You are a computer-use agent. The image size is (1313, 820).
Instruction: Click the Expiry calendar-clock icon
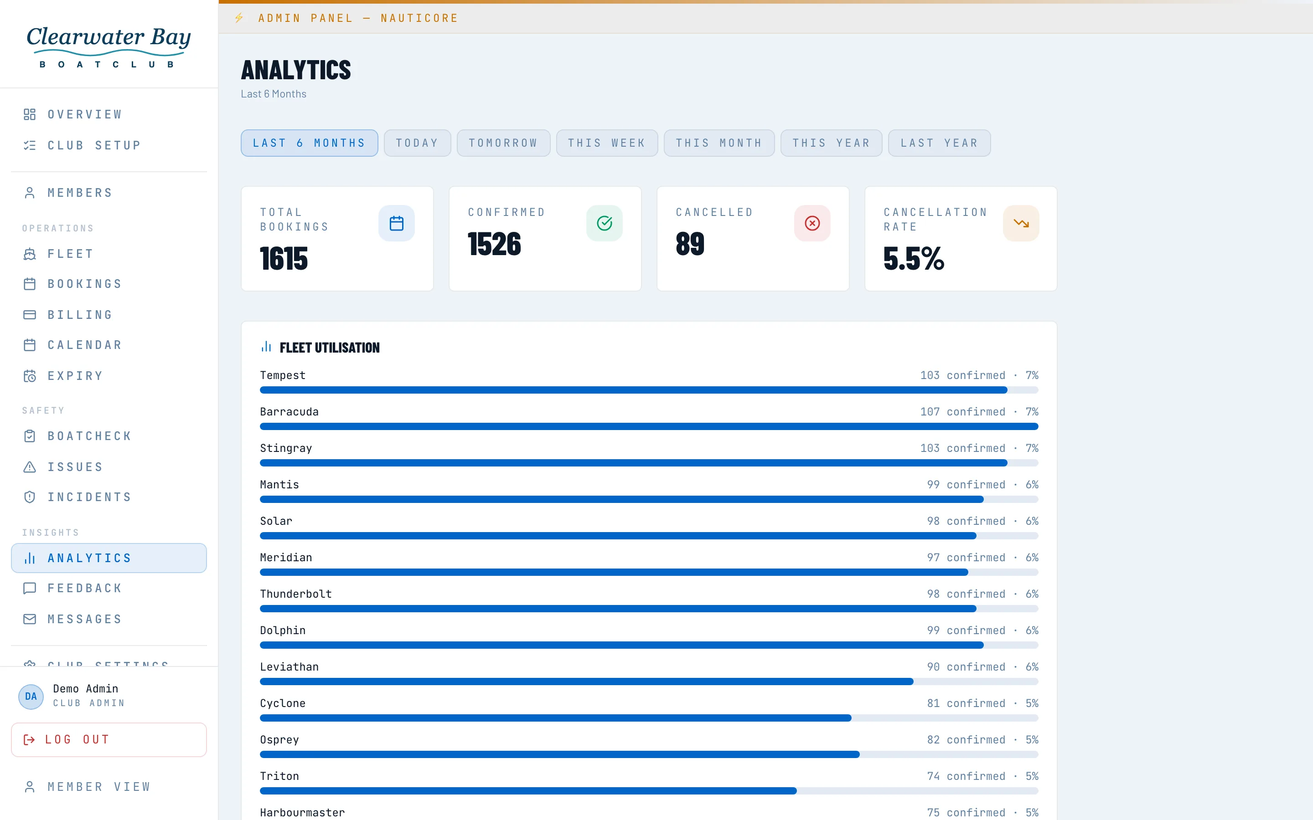click(30, 376)
